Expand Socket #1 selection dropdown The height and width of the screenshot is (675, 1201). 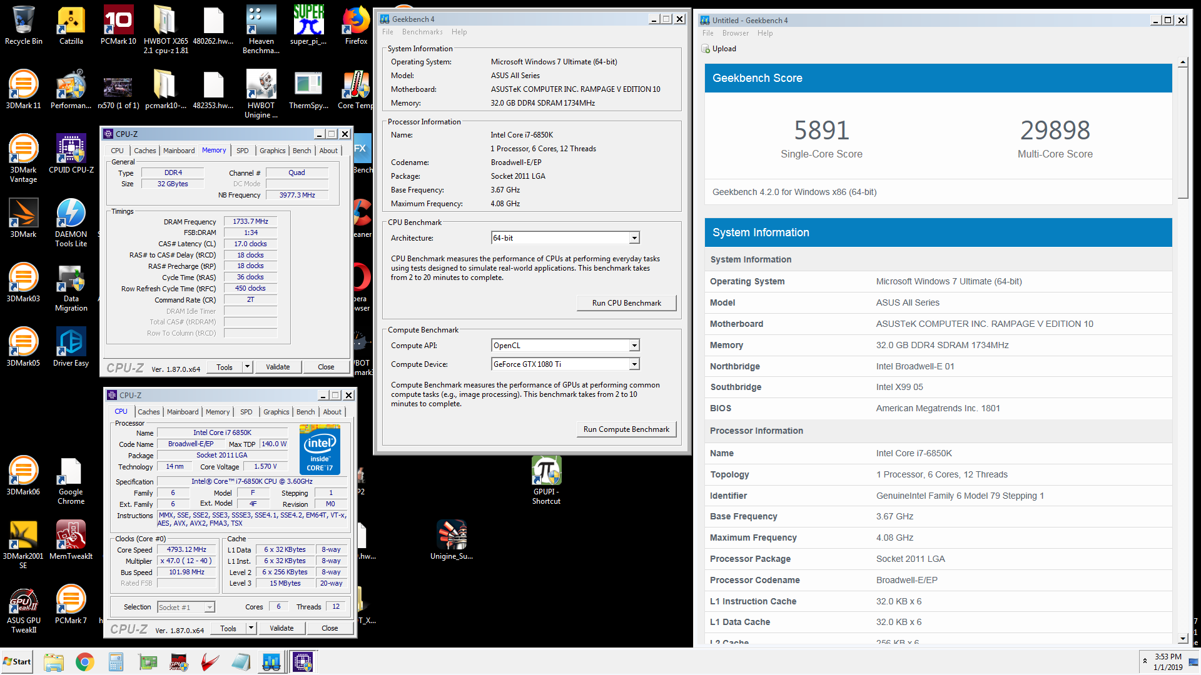point(210,607)
